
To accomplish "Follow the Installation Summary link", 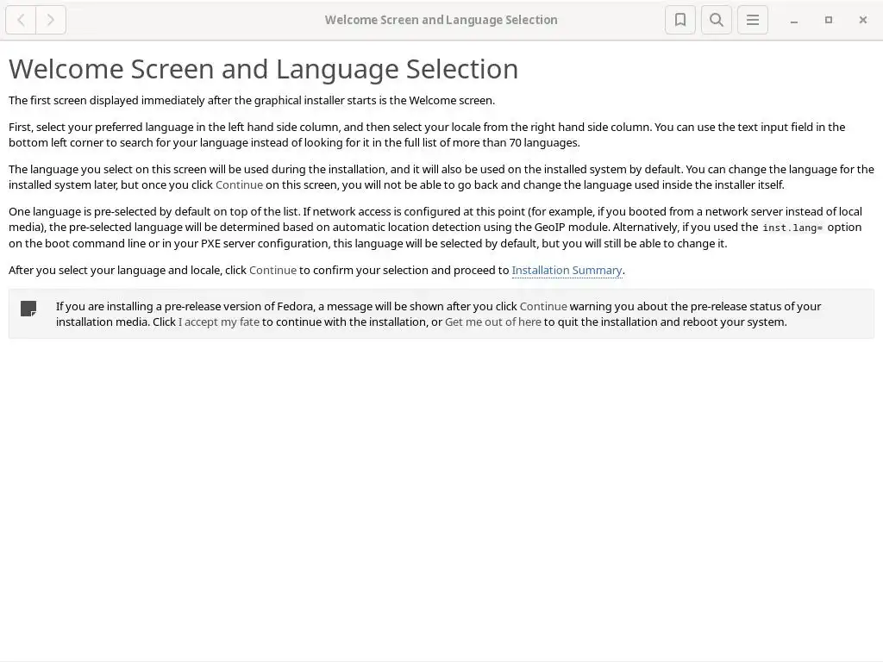I will (567, 270).
